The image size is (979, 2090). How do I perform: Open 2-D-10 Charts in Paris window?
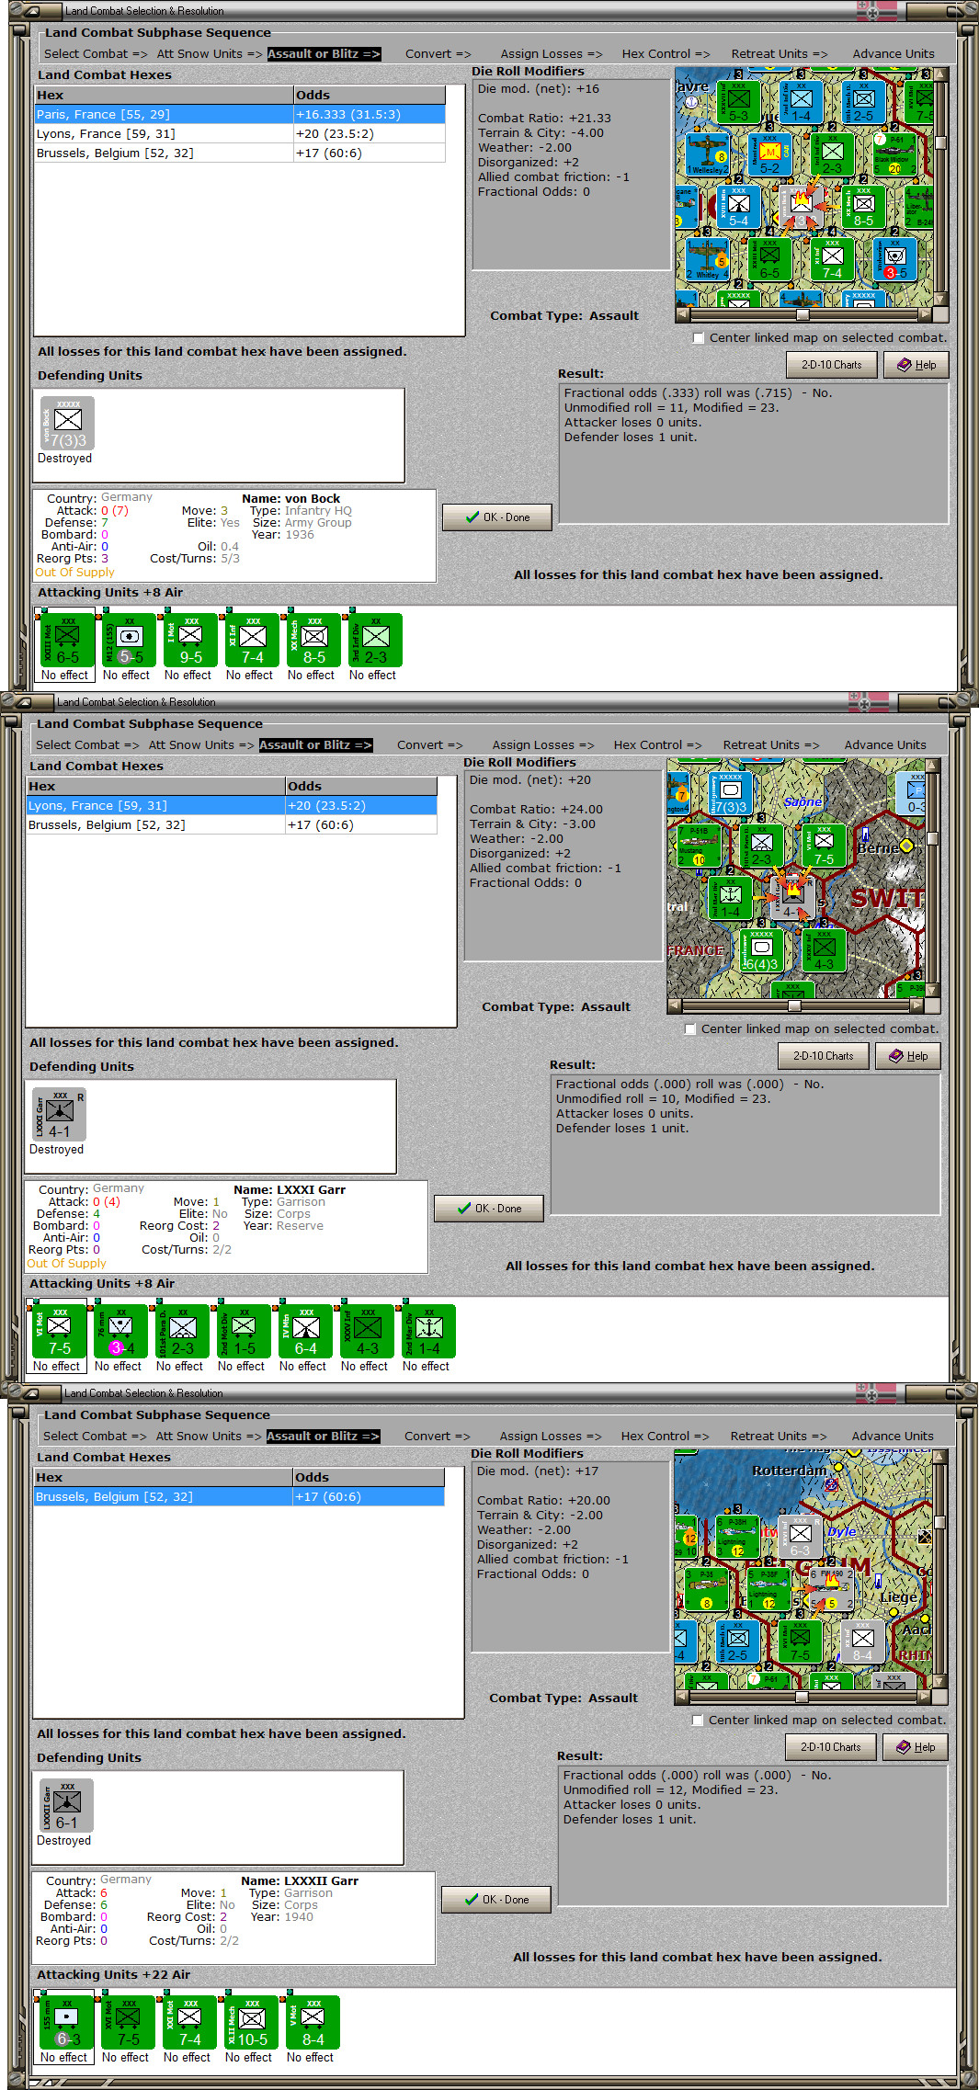coord(832,365)
